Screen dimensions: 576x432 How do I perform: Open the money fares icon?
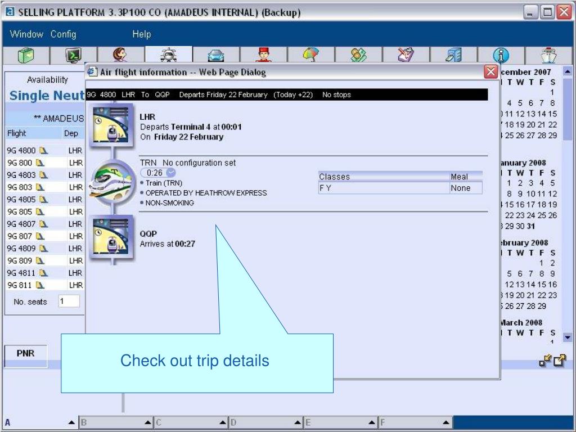click(x=358, y=55)
